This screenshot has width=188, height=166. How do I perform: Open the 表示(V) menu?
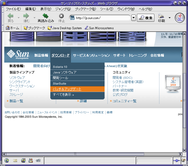click(46, 9)
